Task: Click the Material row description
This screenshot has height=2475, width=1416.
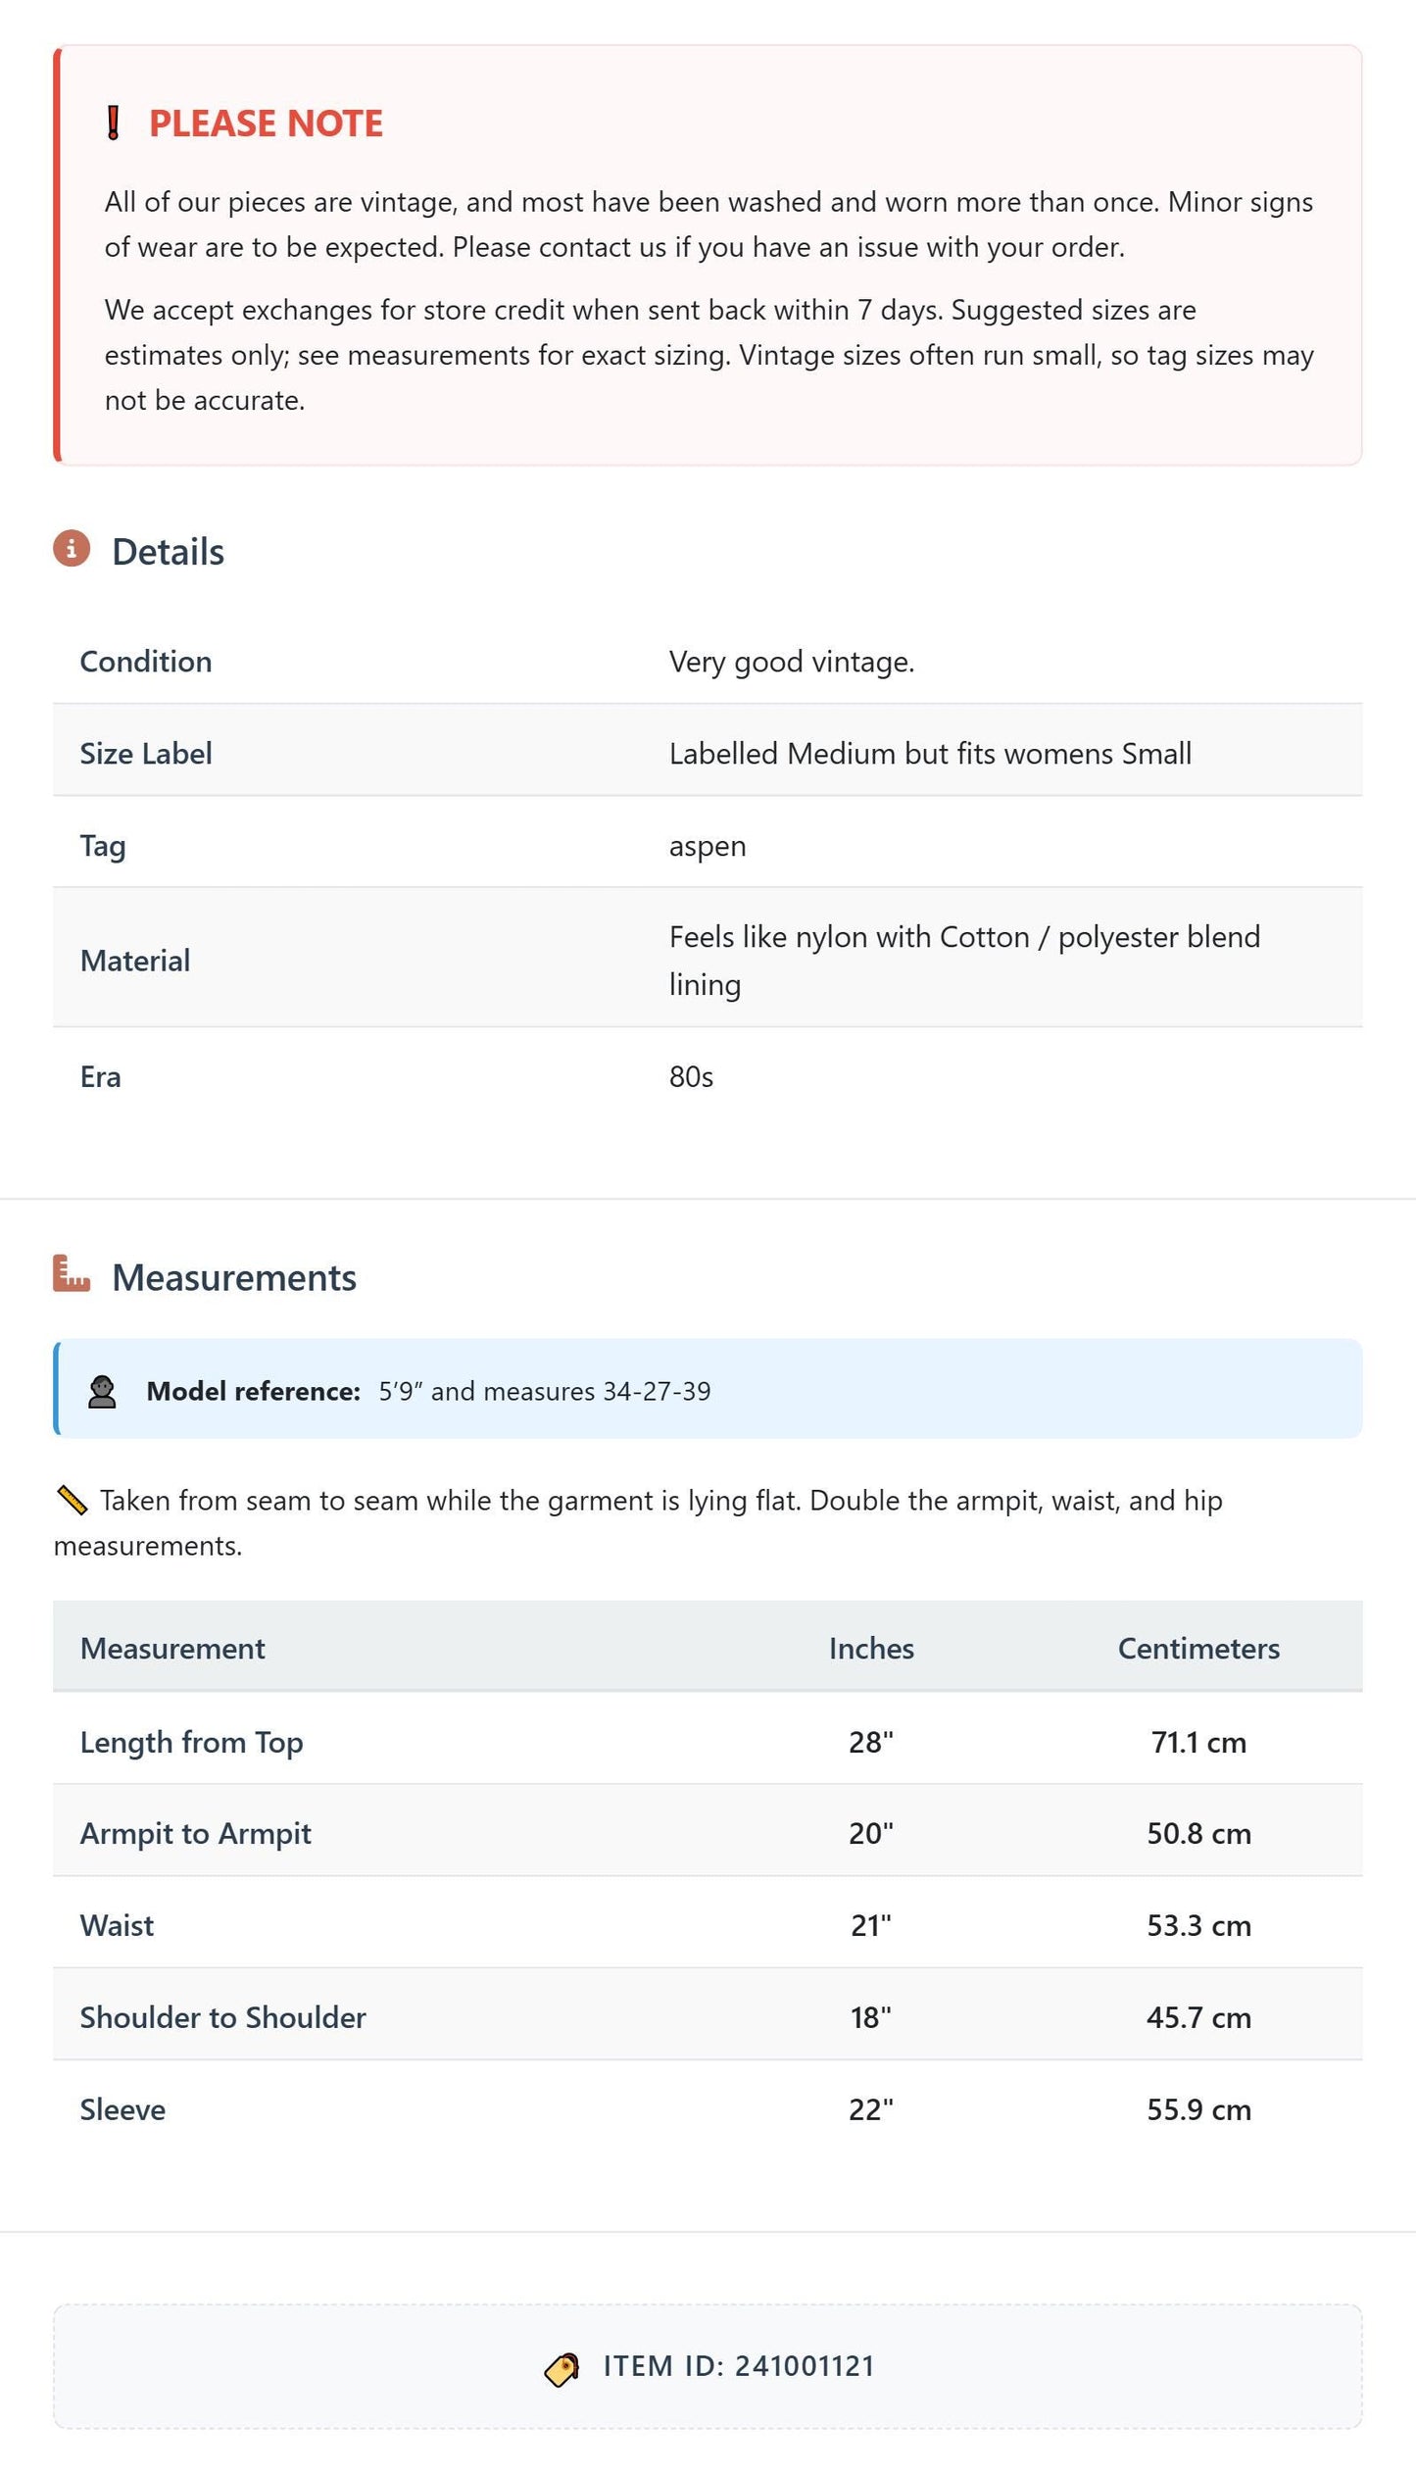Action: pyautogui.click(x=965, y=961)
